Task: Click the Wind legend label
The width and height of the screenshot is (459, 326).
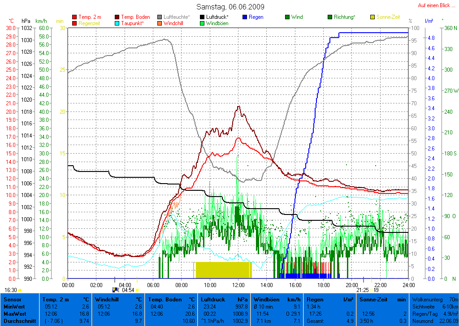Action: (297, 17)
